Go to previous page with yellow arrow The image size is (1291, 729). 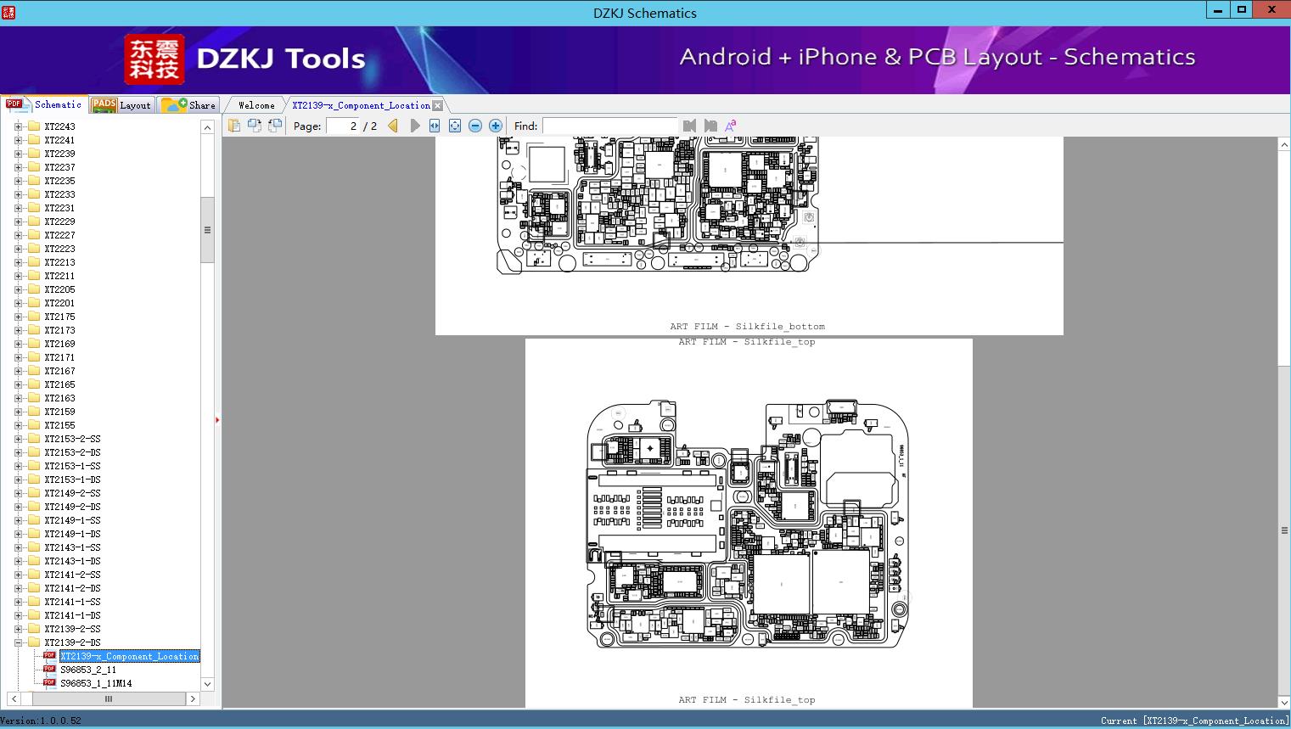coord(393,126)
